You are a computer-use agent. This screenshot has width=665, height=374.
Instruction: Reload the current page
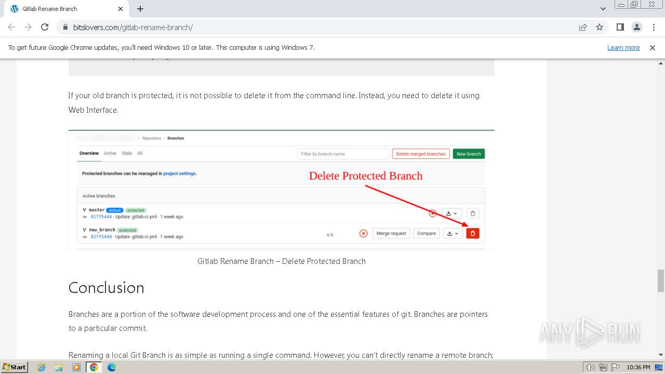pos(45,27)
